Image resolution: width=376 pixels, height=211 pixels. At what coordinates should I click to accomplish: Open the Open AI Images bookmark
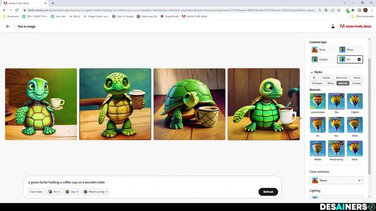123,16
